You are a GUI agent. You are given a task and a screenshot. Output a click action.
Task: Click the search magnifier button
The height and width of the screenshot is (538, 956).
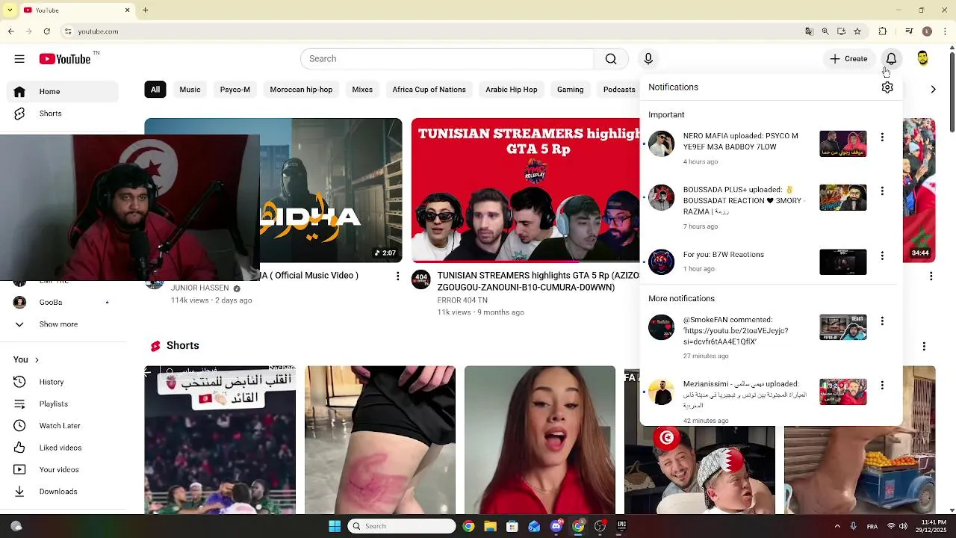611,59
